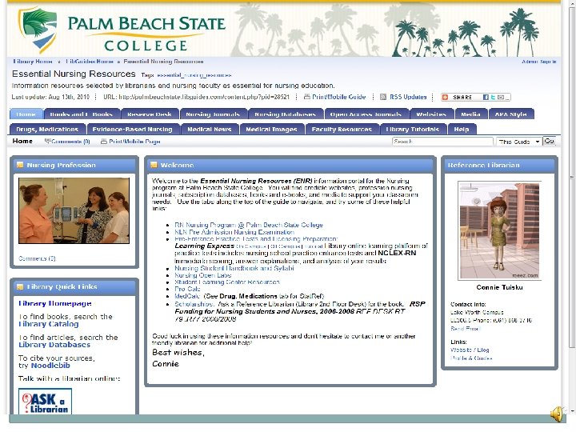This screenshot has width=576, height=432.
Task: Open the Library Databases link
Action: coord(54,345)
